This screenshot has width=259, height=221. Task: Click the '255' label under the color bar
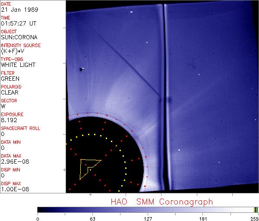tap(255, 218)
